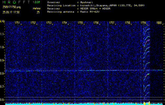
Task: Click the yellow signal-strength burst below 1759
Action: (x=147, y=103)
